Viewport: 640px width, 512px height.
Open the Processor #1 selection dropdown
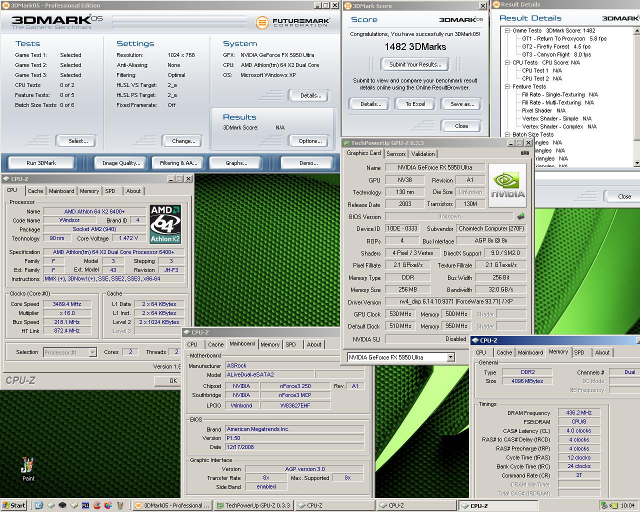(92, 352)
